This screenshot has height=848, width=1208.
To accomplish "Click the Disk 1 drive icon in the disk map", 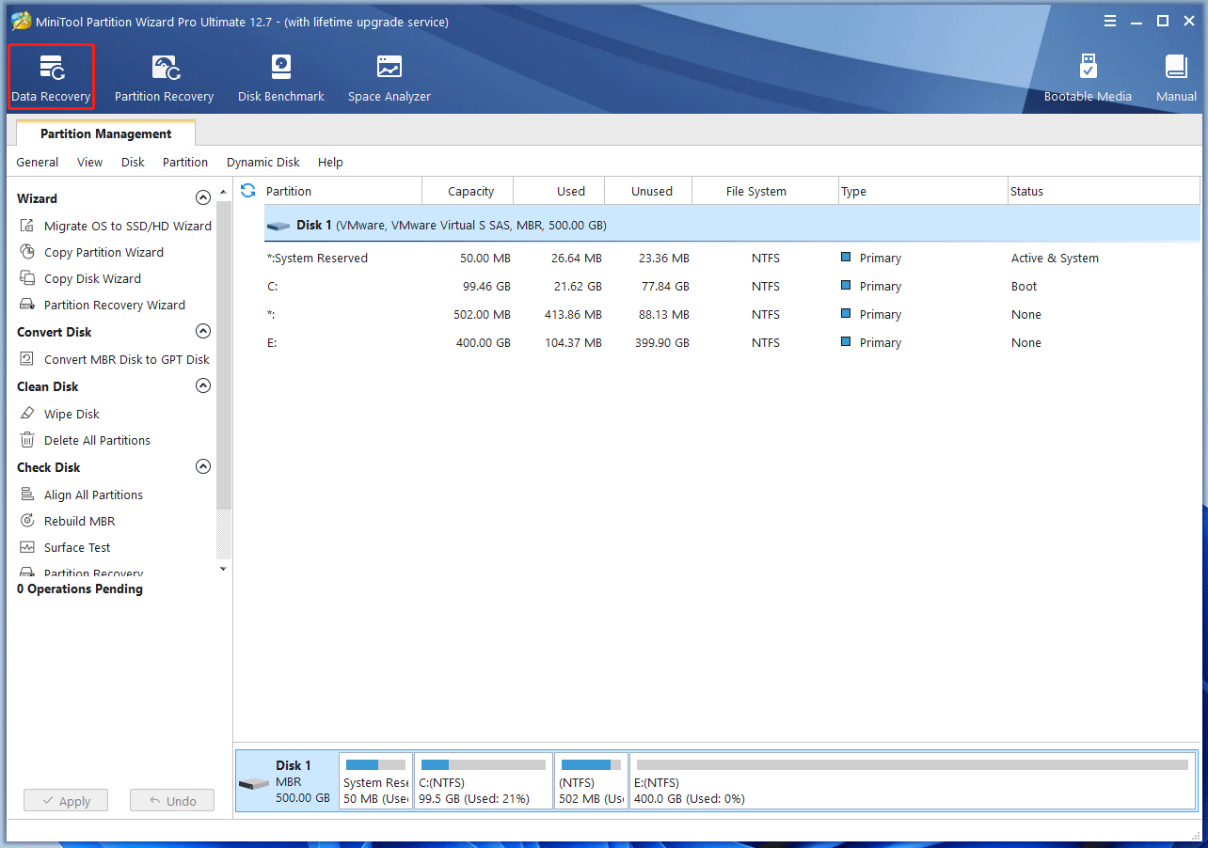I will coord(253,783).
